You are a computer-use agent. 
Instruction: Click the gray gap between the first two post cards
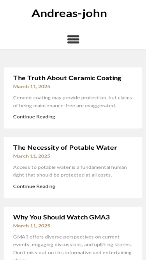pyautogui.click(x=73, y=133)
